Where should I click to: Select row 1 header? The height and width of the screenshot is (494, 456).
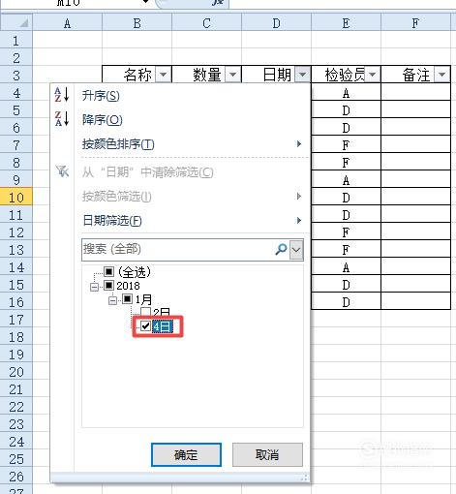tap(16, 40)
